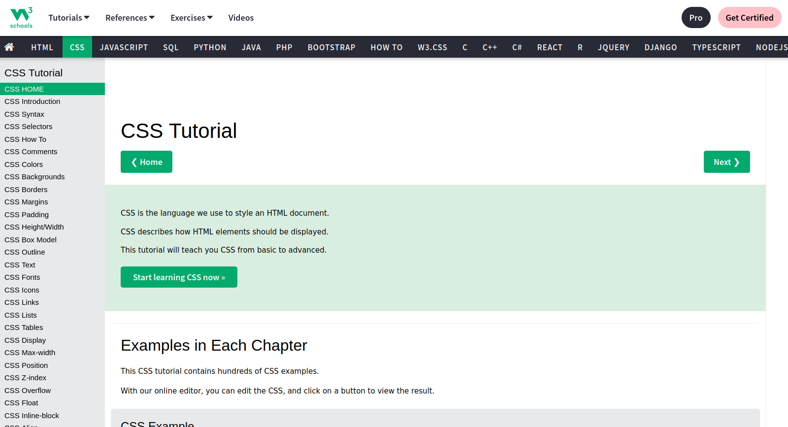Screen dimensions: 788x427
Task: Open CSS Borders in sidebar
Action: (x=52, y=190)
